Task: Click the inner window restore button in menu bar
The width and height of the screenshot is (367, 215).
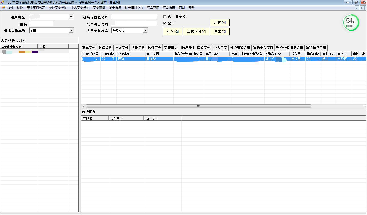Action: point(362,8)
